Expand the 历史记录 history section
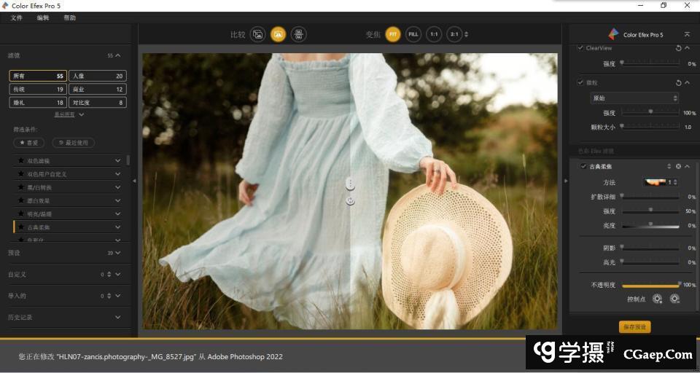 click(117, 317)
